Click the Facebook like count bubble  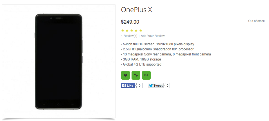(x=140, y=86)
